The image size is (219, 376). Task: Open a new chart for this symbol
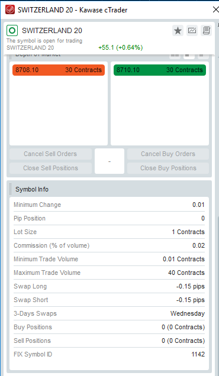[192, 31]
